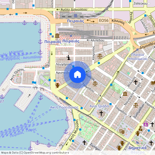Click the Πειραιάς railway station label near EO56
Screen dimensions: 155x155
[75, 21]
